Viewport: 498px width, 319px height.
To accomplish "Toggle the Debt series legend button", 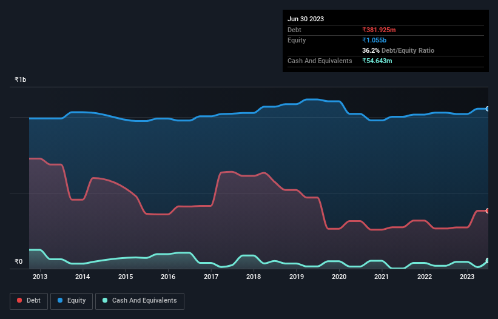I will [x=29, y=301].
